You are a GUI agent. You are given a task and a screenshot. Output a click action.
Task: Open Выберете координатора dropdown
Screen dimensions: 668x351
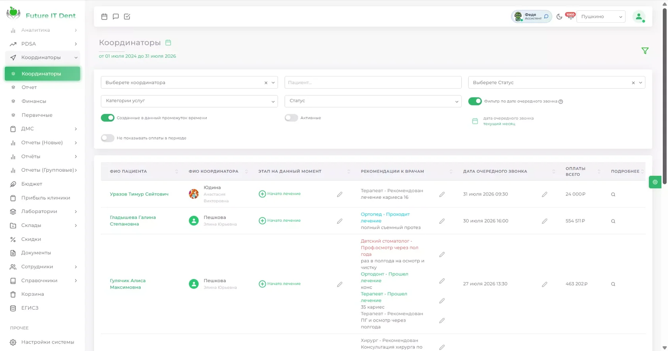tap(189, 82)
